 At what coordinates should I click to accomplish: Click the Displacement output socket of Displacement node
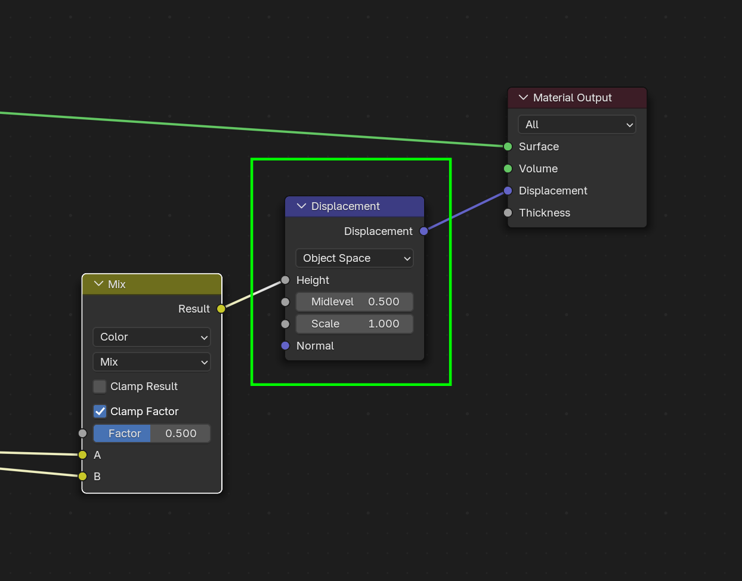[x=423, y=231]
